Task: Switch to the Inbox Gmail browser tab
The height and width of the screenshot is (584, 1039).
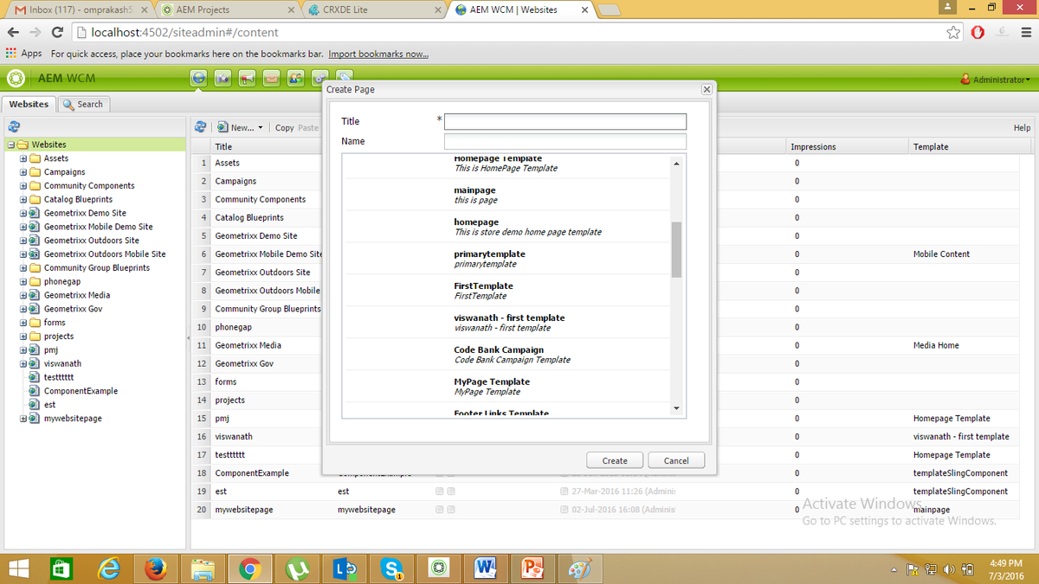Action: point(80,10)
